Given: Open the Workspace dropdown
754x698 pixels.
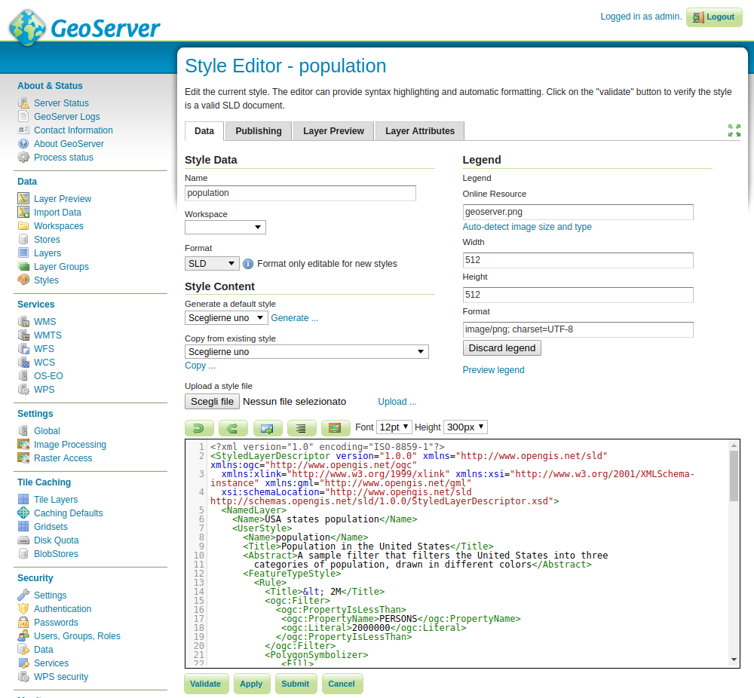Looking at the screenshot, I should click(225, 227).
